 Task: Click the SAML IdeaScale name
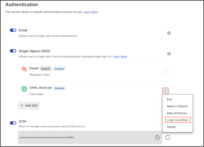pos(41,88)
